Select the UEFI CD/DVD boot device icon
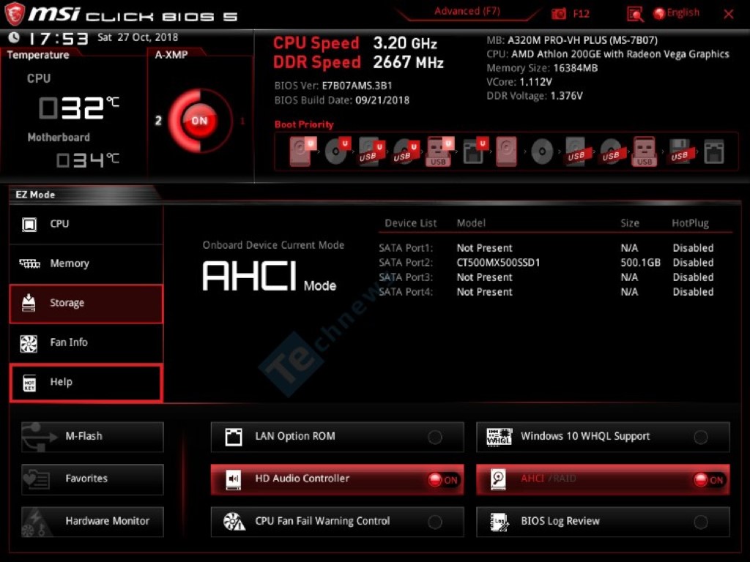Screen dimensions: 750x562 (x=338, y=151)
